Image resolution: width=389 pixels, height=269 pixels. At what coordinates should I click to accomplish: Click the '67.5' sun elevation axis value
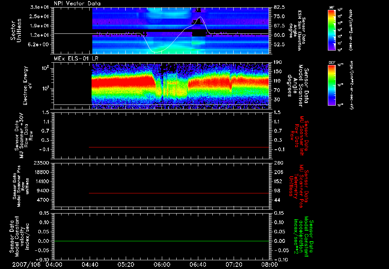pos(279,26)
